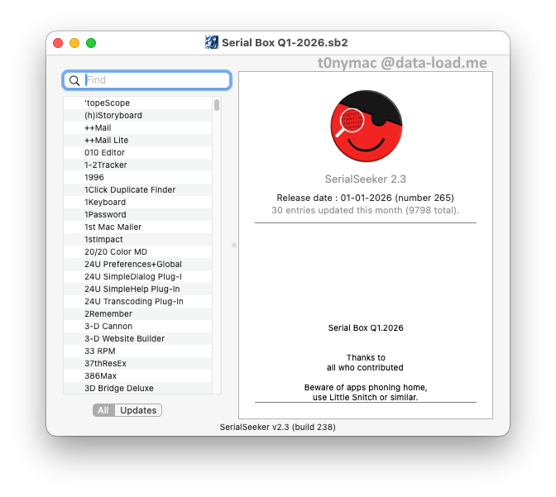Select the ++Mail entry
This screenshot has height=497, width=556.
(138, 127)
